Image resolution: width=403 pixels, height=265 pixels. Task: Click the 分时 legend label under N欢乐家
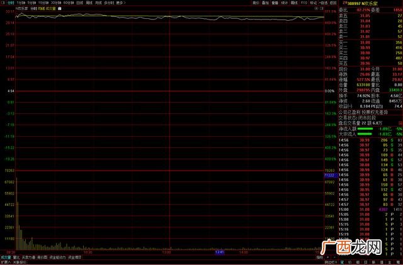[x=33, y=8]
